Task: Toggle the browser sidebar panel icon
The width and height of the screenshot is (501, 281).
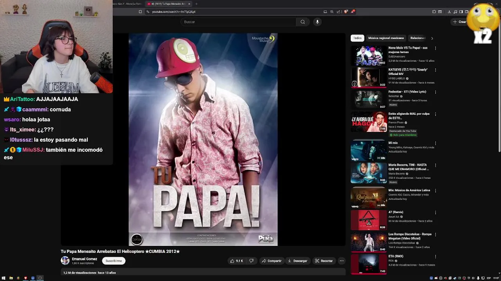Action: [461, 12]
